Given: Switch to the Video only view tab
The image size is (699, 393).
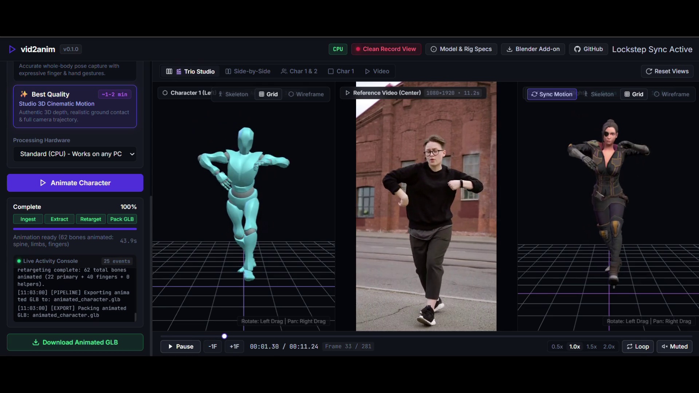Looking at the screenshot, I should [x=377, y=71].
